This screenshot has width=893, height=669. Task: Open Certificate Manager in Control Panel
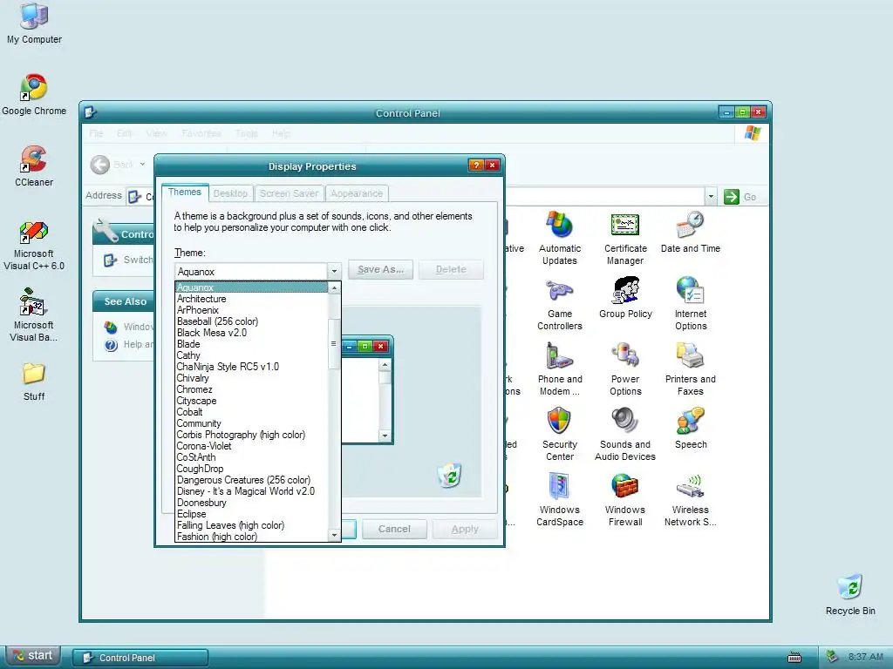(624, 238)
